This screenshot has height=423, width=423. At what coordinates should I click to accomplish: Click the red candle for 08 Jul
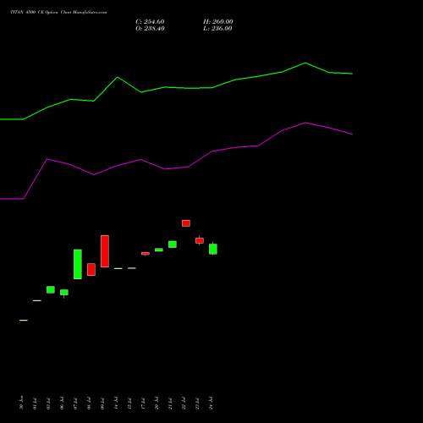pyautogui.click(x=91, y=270)
